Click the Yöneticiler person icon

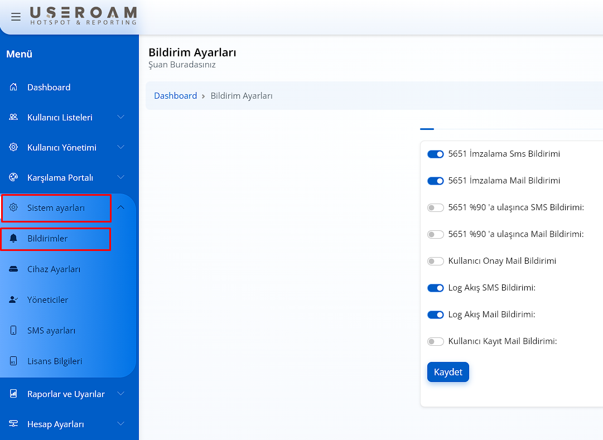pyautogui.click(x=14, y=300)
